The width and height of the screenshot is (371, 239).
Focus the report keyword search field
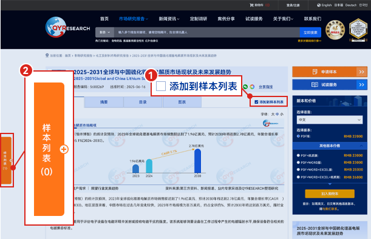coord(207,32)
